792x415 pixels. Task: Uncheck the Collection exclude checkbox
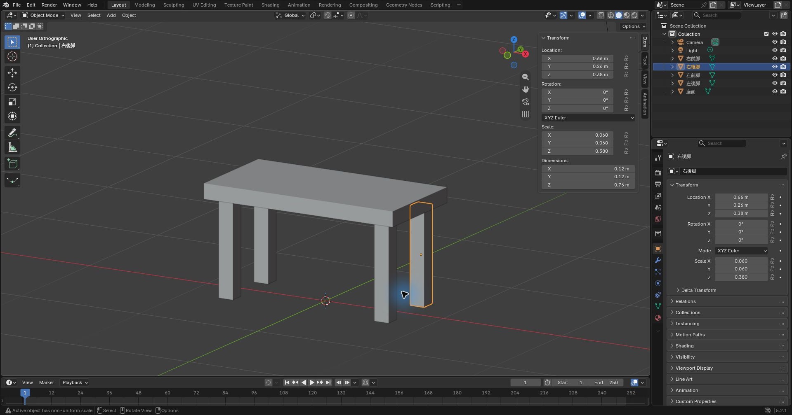pos(766,34)
